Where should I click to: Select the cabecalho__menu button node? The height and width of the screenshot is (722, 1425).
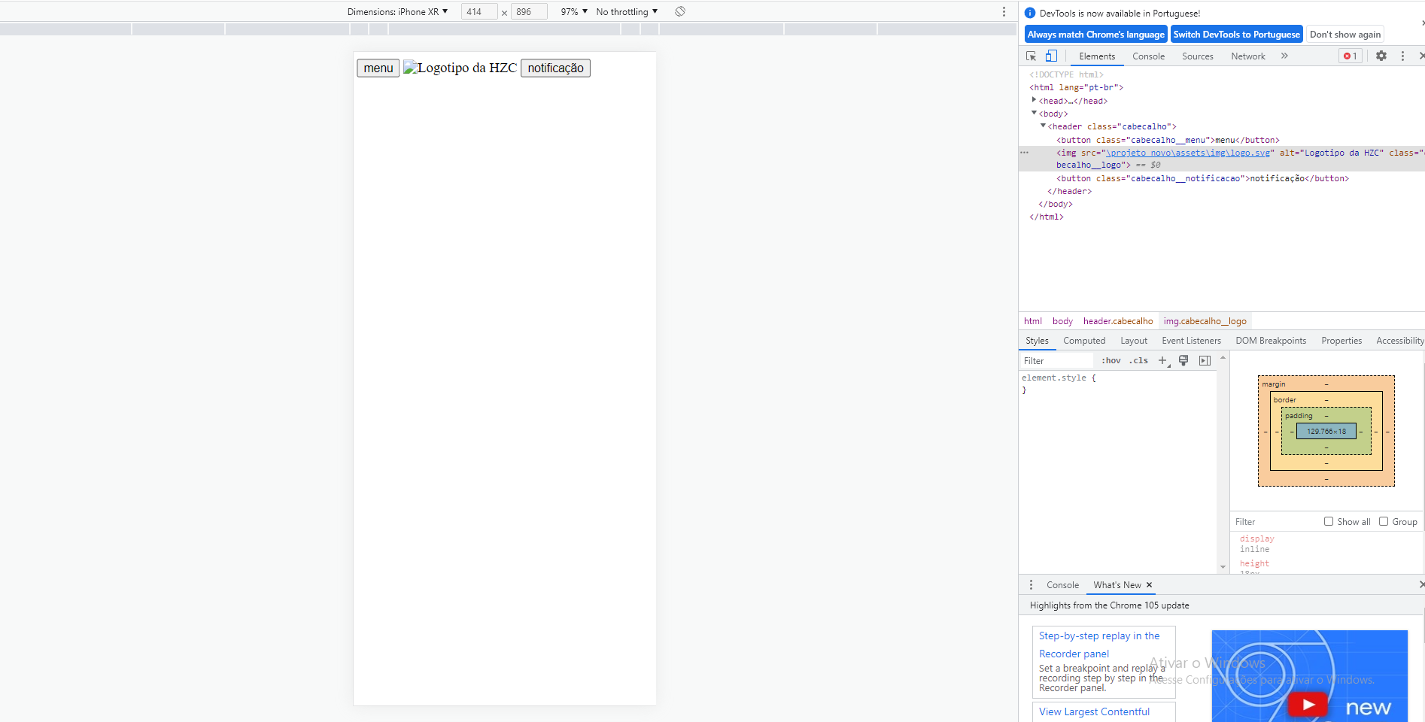click(x=1168, y=140)
